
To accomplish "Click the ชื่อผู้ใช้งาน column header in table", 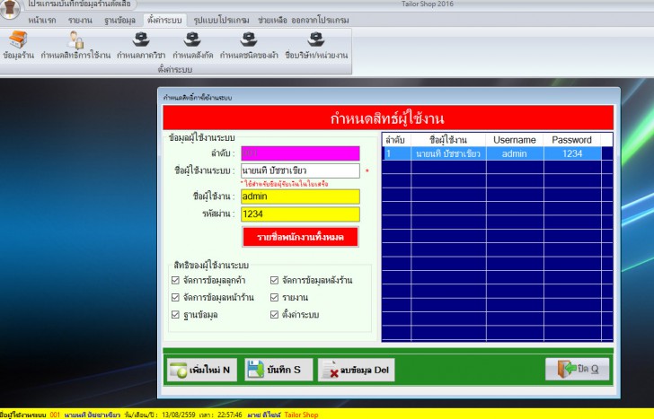I will pos(448,140).
